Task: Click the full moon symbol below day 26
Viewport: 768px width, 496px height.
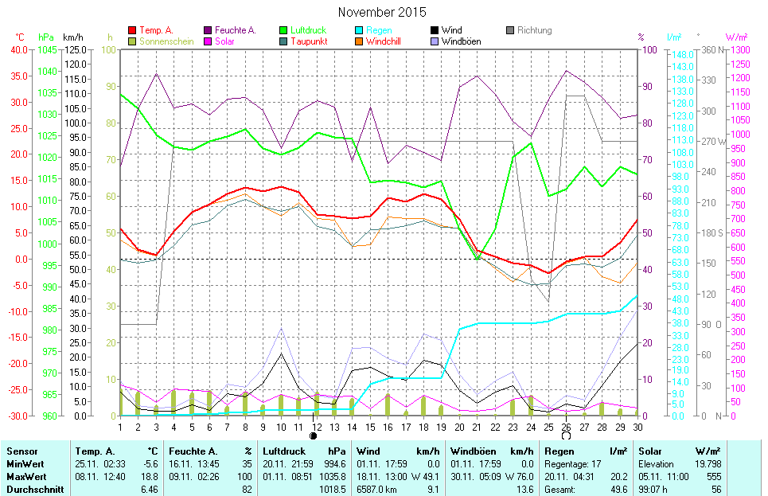Action: pyautogui.click(x=566, y=435)
